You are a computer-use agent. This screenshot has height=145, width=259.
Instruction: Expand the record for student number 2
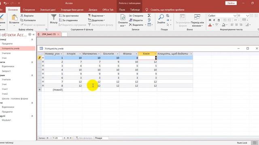click(43, 62)
